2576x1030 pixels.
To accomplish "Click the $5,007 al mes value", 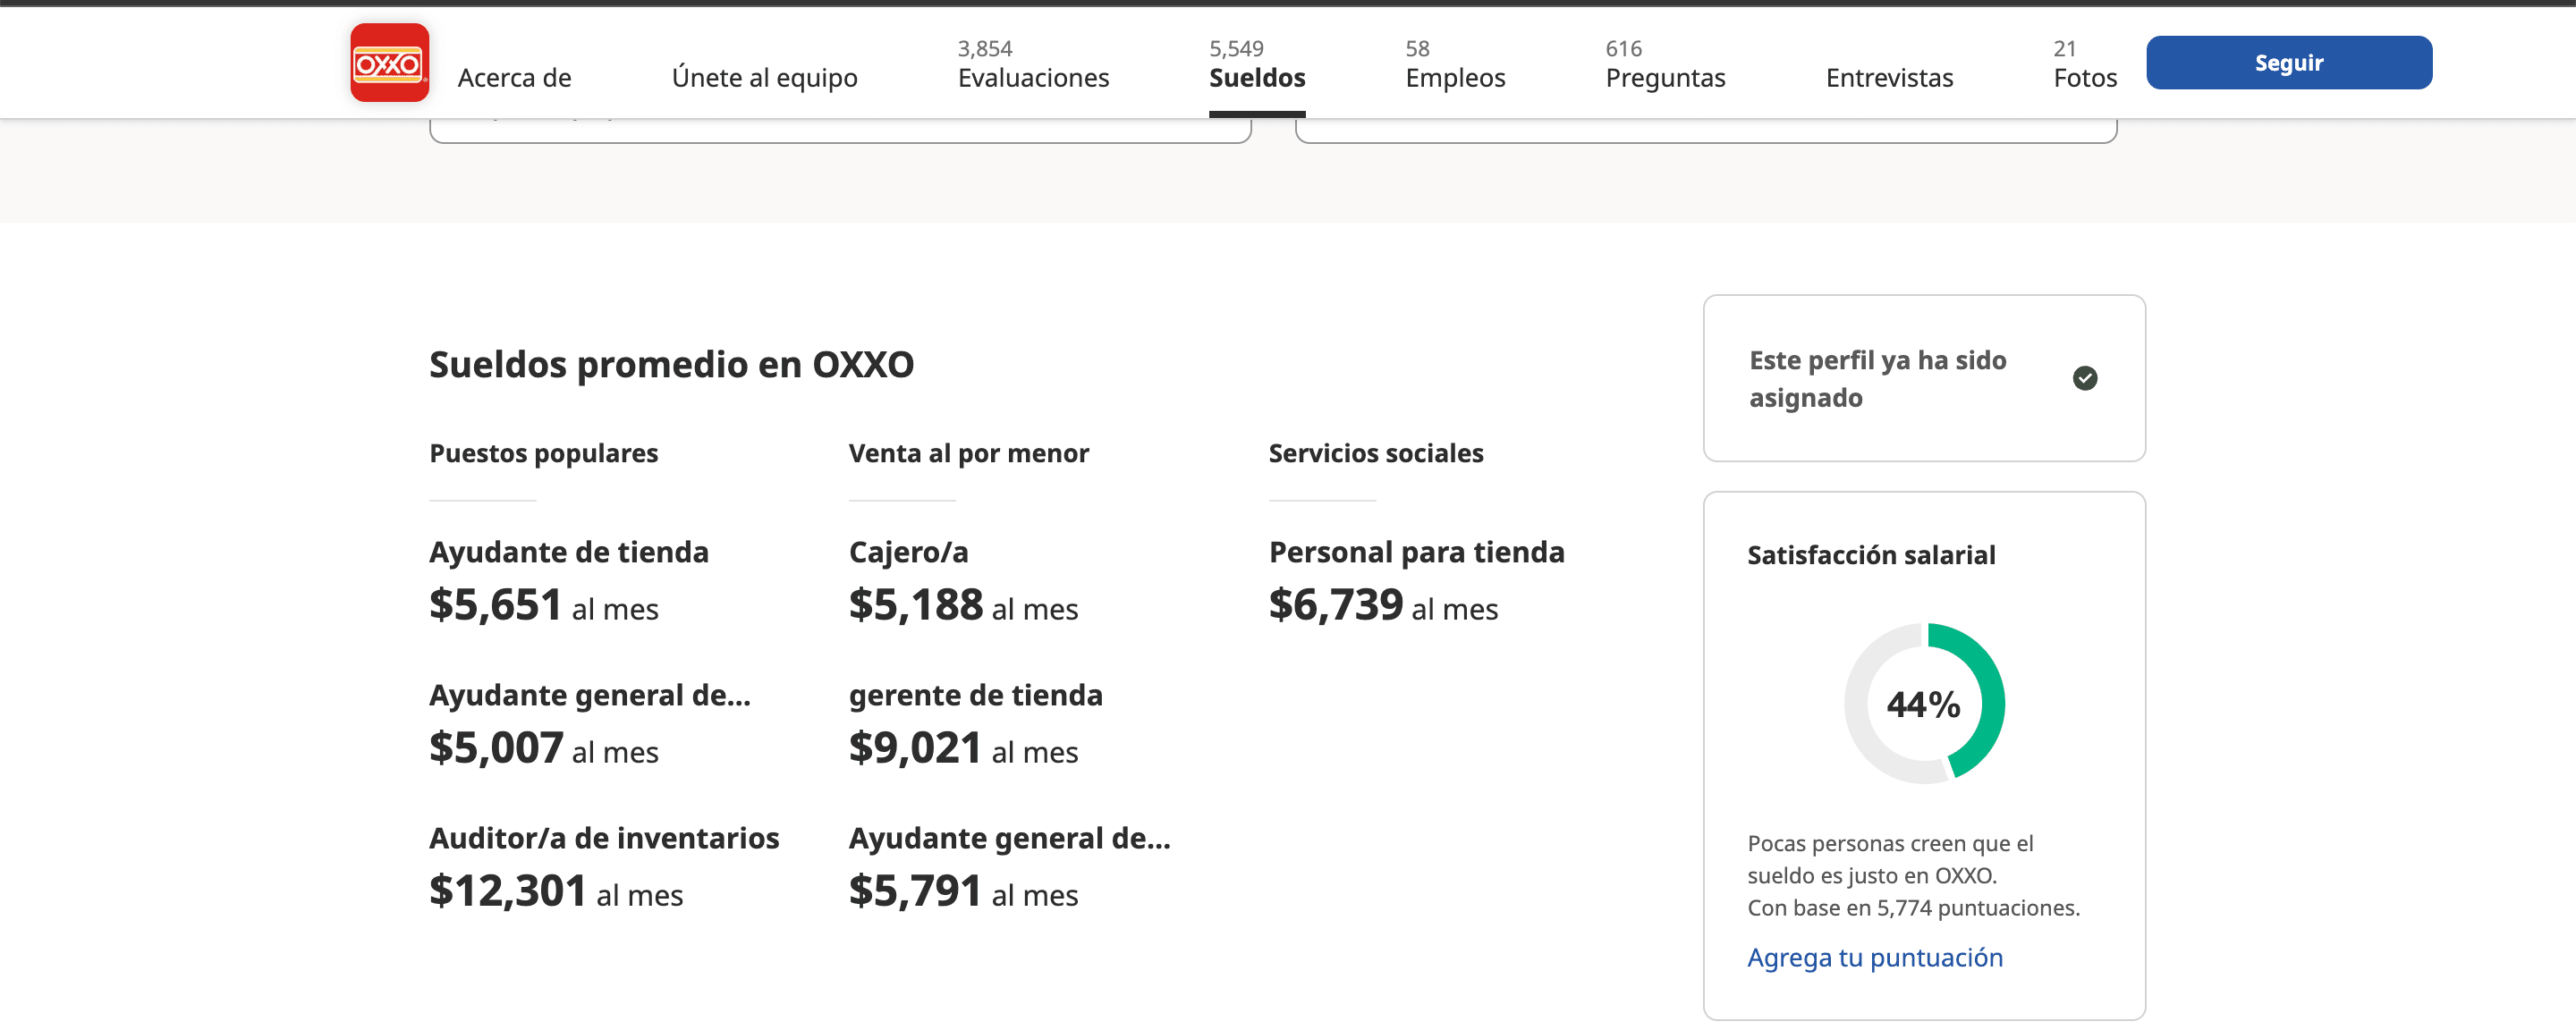I will pyautogui.click(x=544, y=748).
